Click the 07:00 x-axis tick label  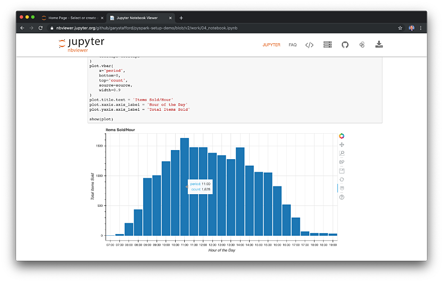coord(110,245)
